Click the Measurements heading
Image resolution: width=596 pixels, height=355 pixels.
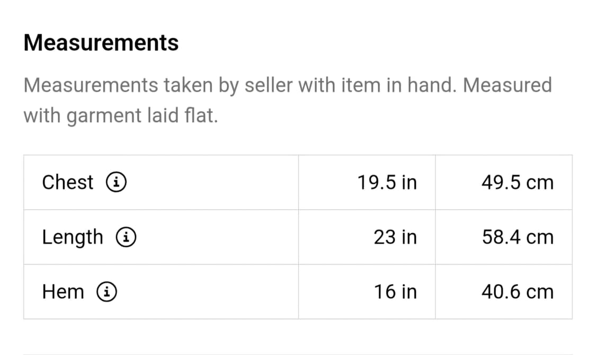tap(101, 42)
